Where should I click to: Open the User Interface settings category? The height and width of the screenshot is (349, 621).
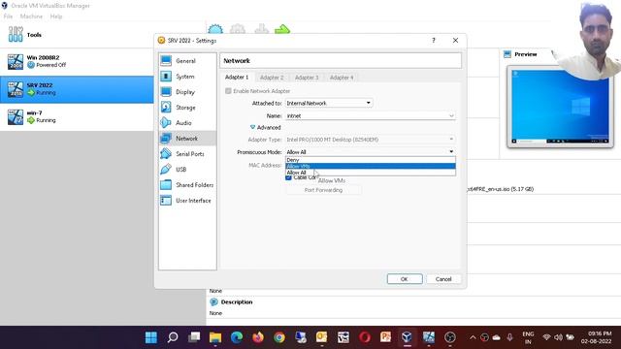click(187, 201)
